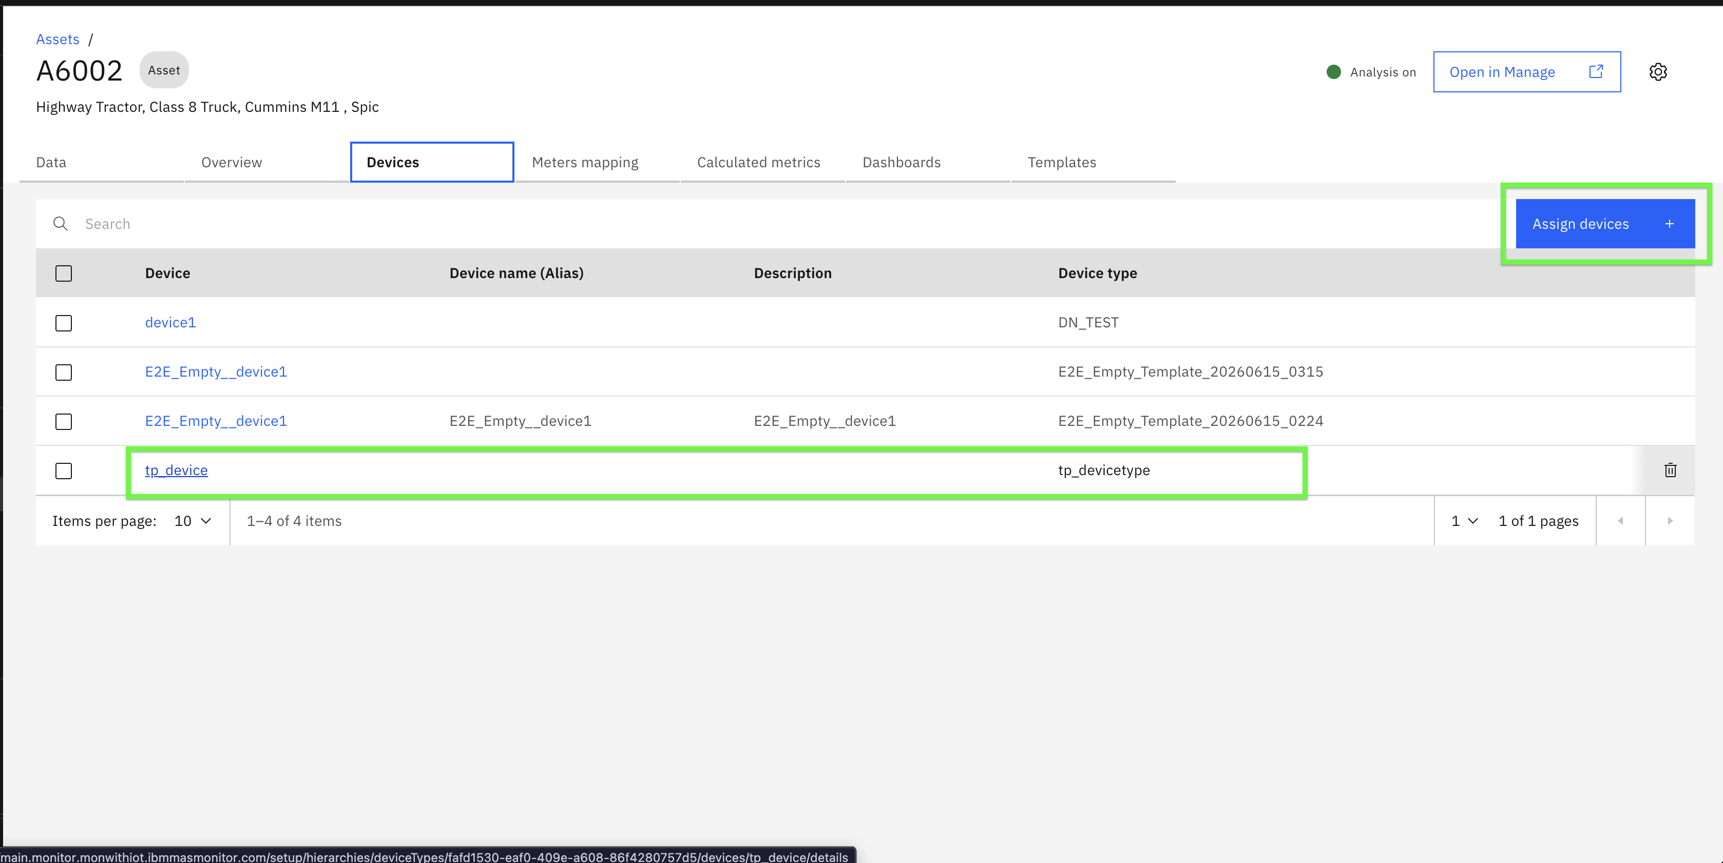Click the settings gear icon
This screenshot has height=863, width=1723.
coord(1657,71)
